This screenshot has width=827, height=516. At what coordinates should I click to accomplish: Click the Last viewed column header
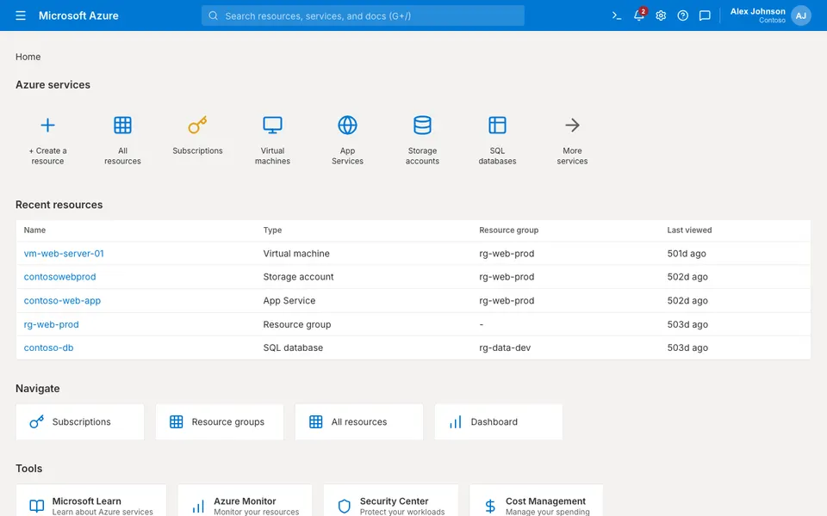tap(689, 230)
